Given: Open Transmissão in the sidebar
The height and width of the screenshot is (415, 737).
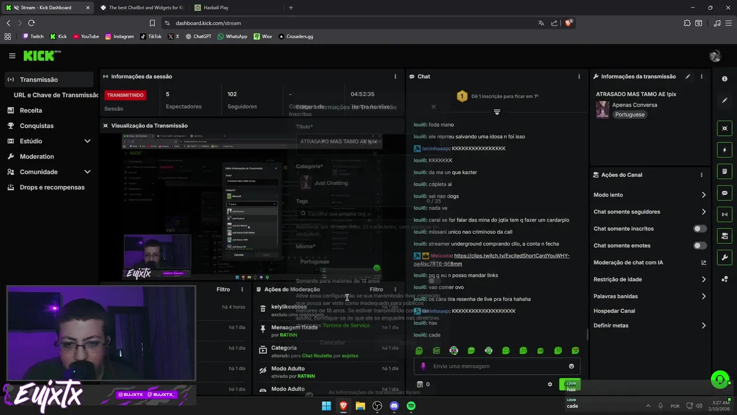Looking at the screenshot, I should point(48,80).
